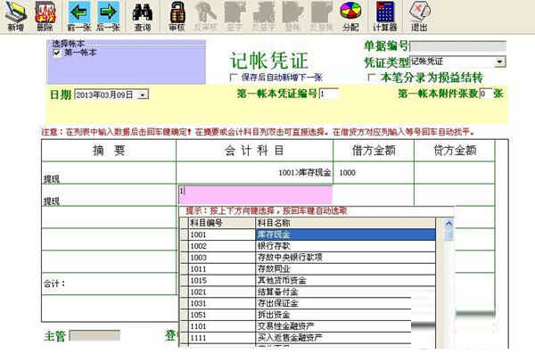The height and width of the screenshot is (362, 535).
Task: Click the 第一帐本凭证编号 input field
Action: (328, 94)
